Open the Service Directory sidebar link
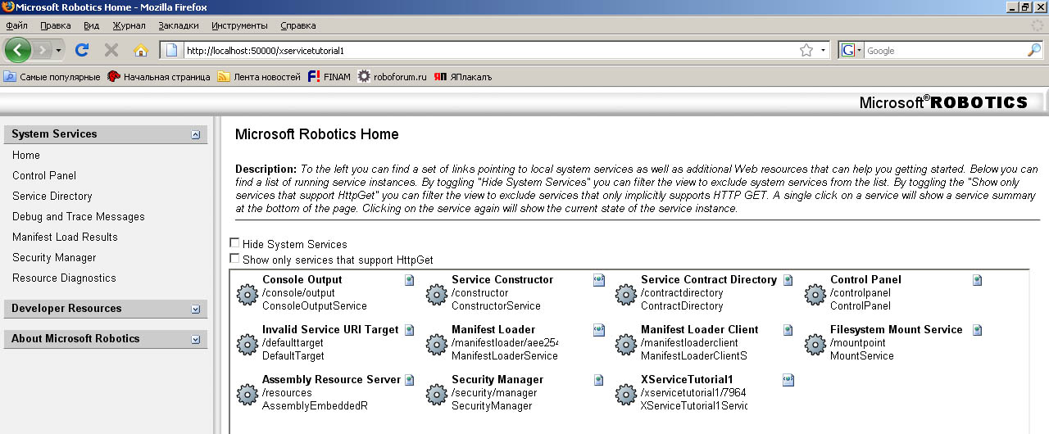This screenshot has height=434, width=1049. (52, 196)
